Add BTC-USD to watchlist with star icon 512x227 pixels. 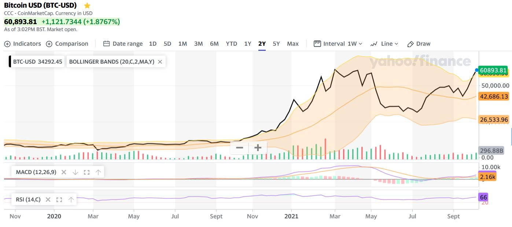pyautogui.click(x=87, y=5)
